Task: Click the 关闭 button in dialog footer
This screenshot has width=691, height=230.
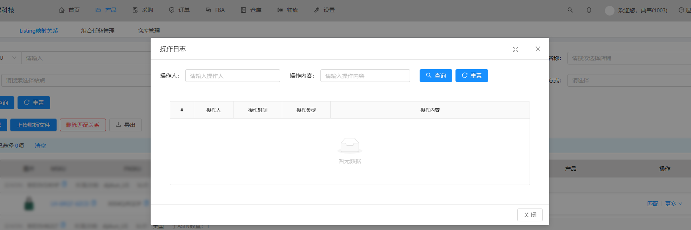Action: coord(530,215)
